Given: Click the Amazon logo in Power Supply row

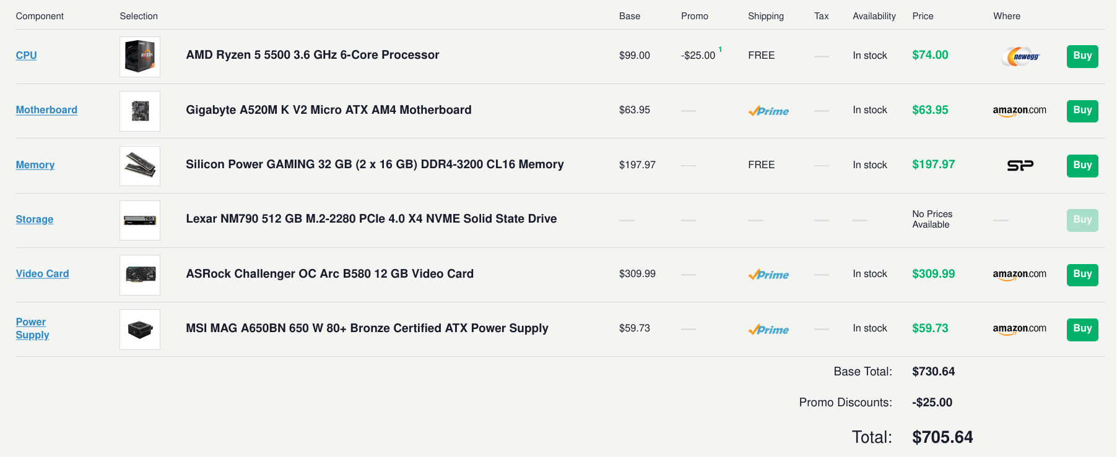Looking at the screenshot, I should click(x=1019, y=329).
